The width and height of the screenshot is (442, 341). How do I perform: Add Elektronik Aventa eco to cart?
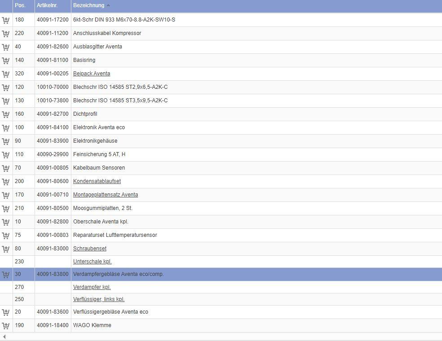tap(6, 128)
